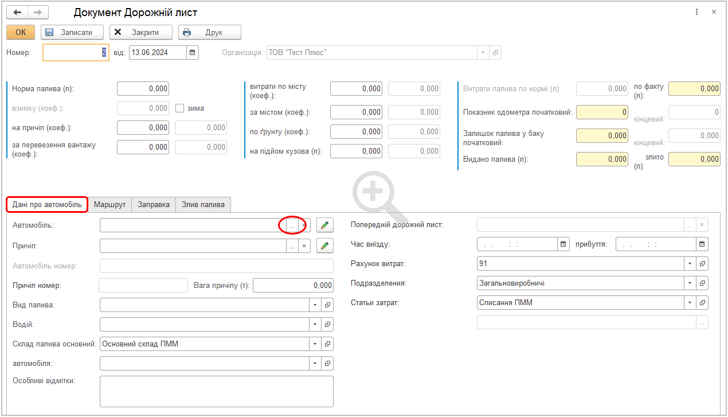Image resolution: width=728 pixels, height=417 pixels.
Task: Edit Причіп using the green pencil button
Action: (325, 246)
